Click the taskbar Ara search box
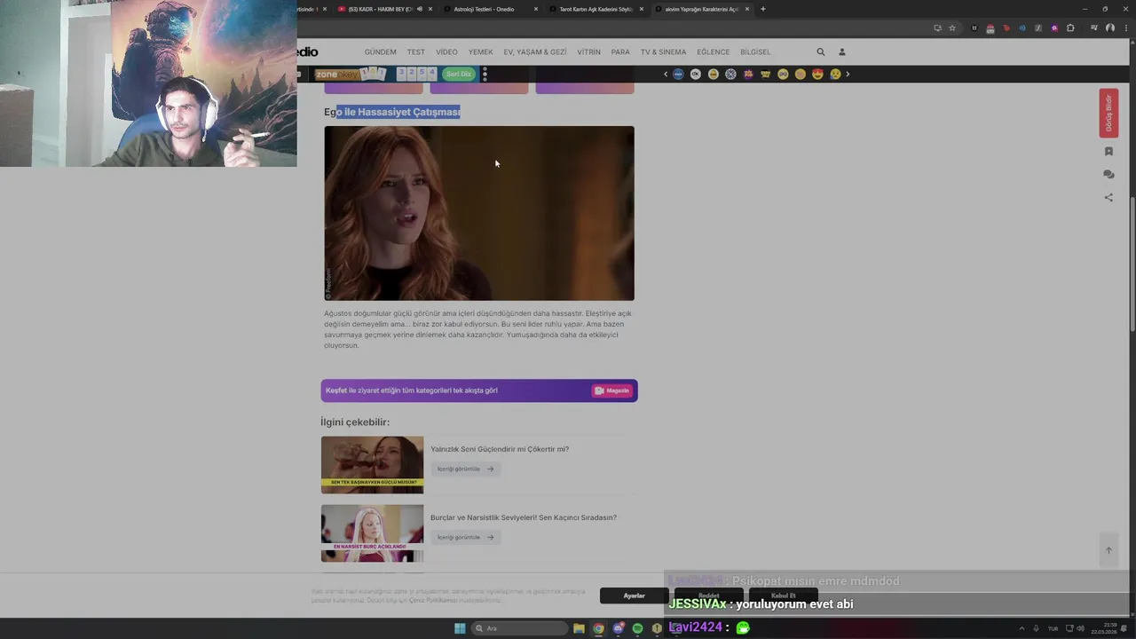 [520, 628]
